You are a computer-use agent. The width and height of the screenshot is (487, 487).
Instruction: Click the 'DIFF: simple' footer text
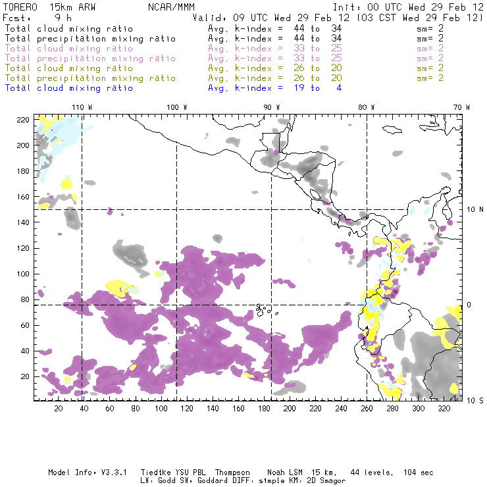point(259,481)
